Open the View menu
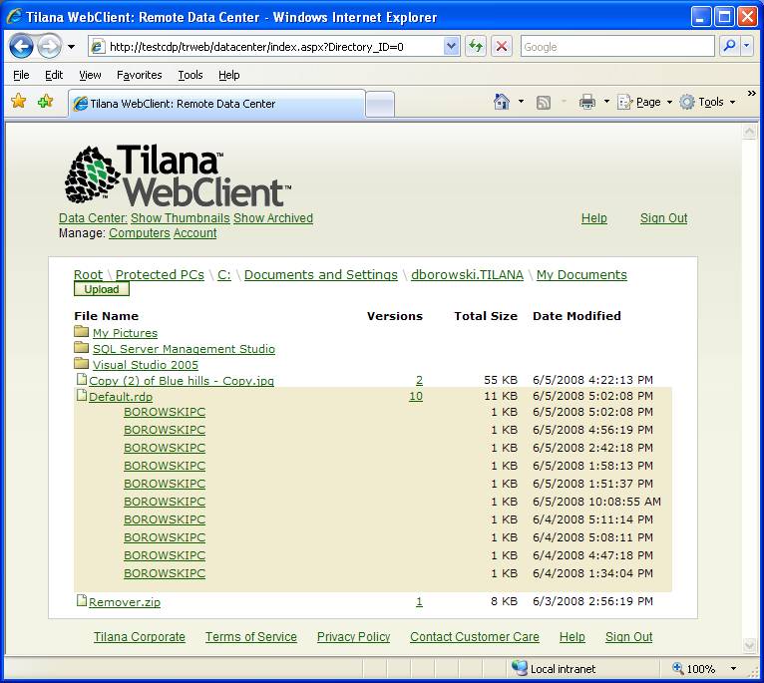 point(90,75)
